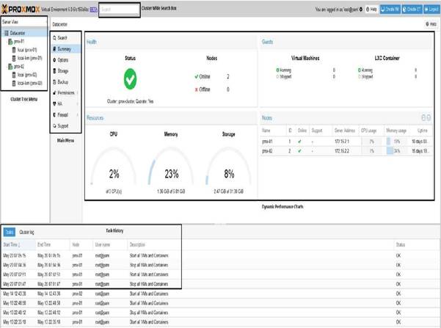The width and height of the screenshot is (441, 328).
Task: Click the shield icon beside Firewall
Action: (x=54, y=114)
